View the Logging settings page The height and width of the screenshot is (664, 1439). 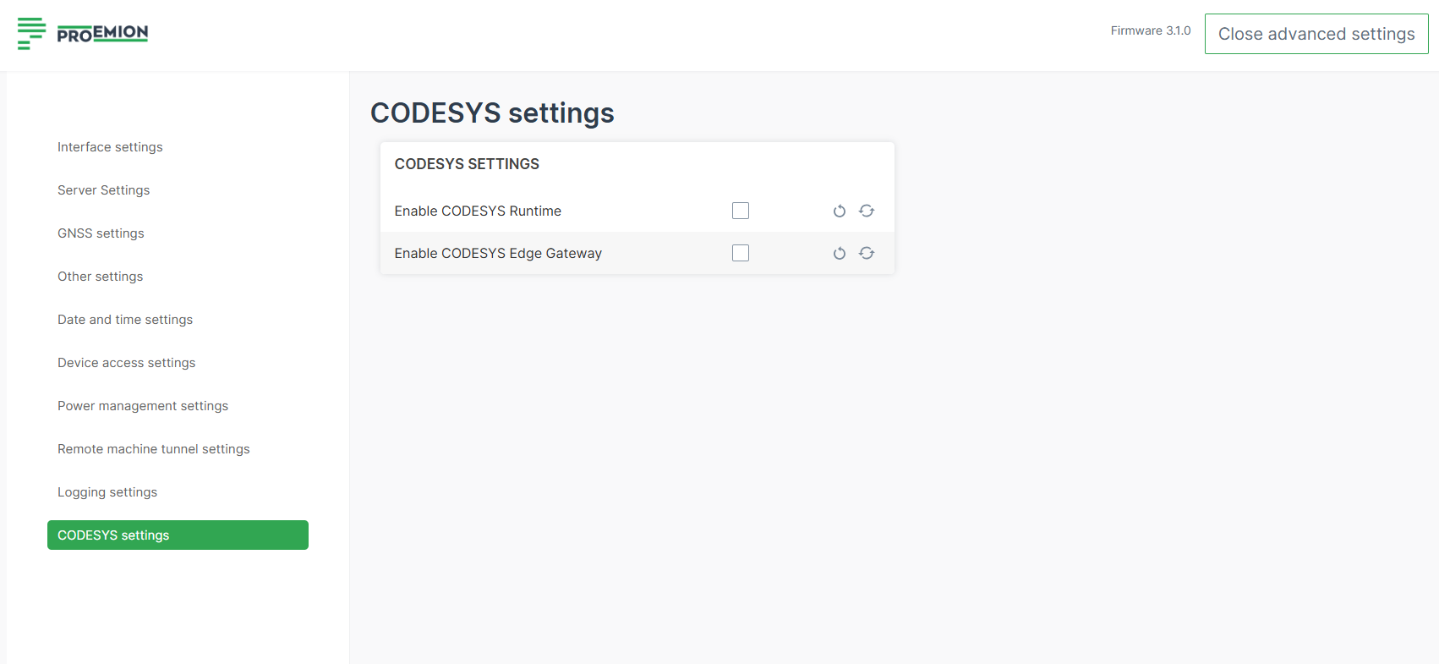[107, 492]
